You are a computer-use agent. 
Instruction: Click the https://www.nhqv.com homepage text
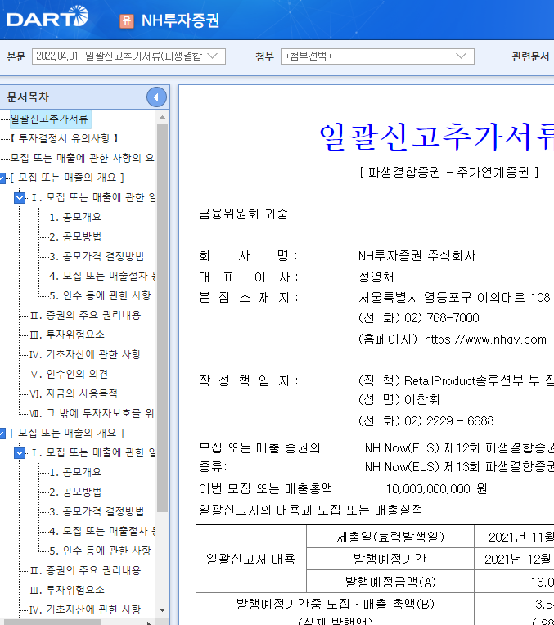point(485,339)
